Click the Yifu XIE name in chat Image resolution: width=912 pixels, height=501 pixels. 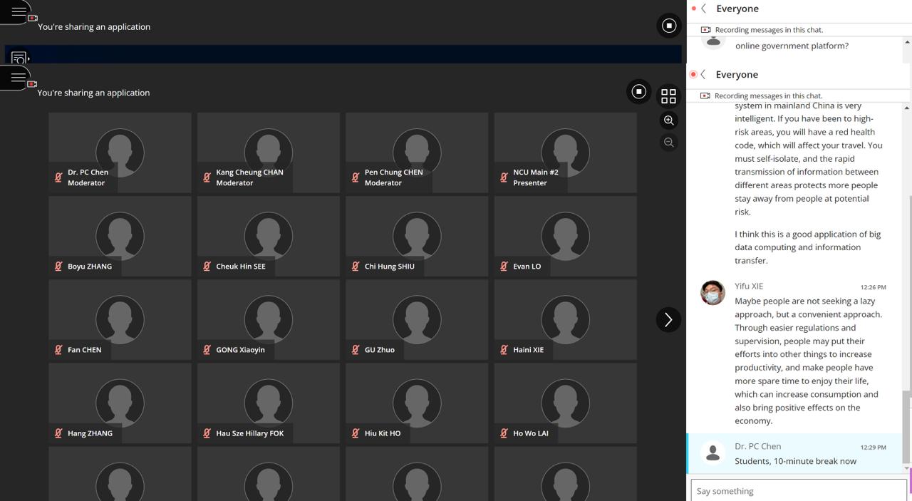[749, 286]
